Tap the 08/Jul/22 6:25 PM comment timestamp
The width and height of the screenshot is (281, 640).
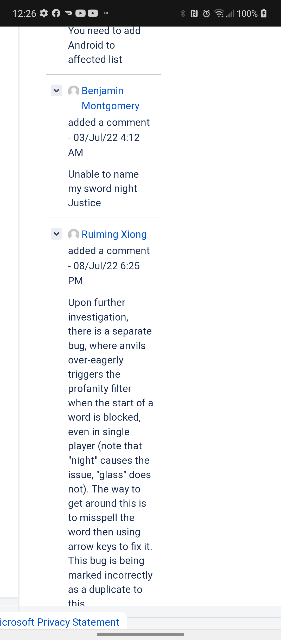106,266
